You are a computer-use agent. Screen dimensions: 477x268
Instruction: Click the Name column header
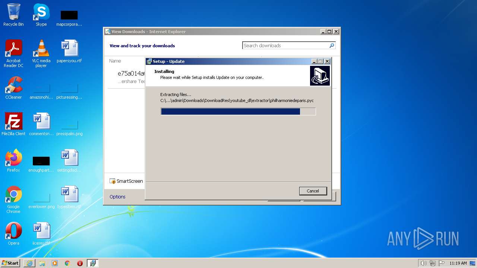click(115, 61)
